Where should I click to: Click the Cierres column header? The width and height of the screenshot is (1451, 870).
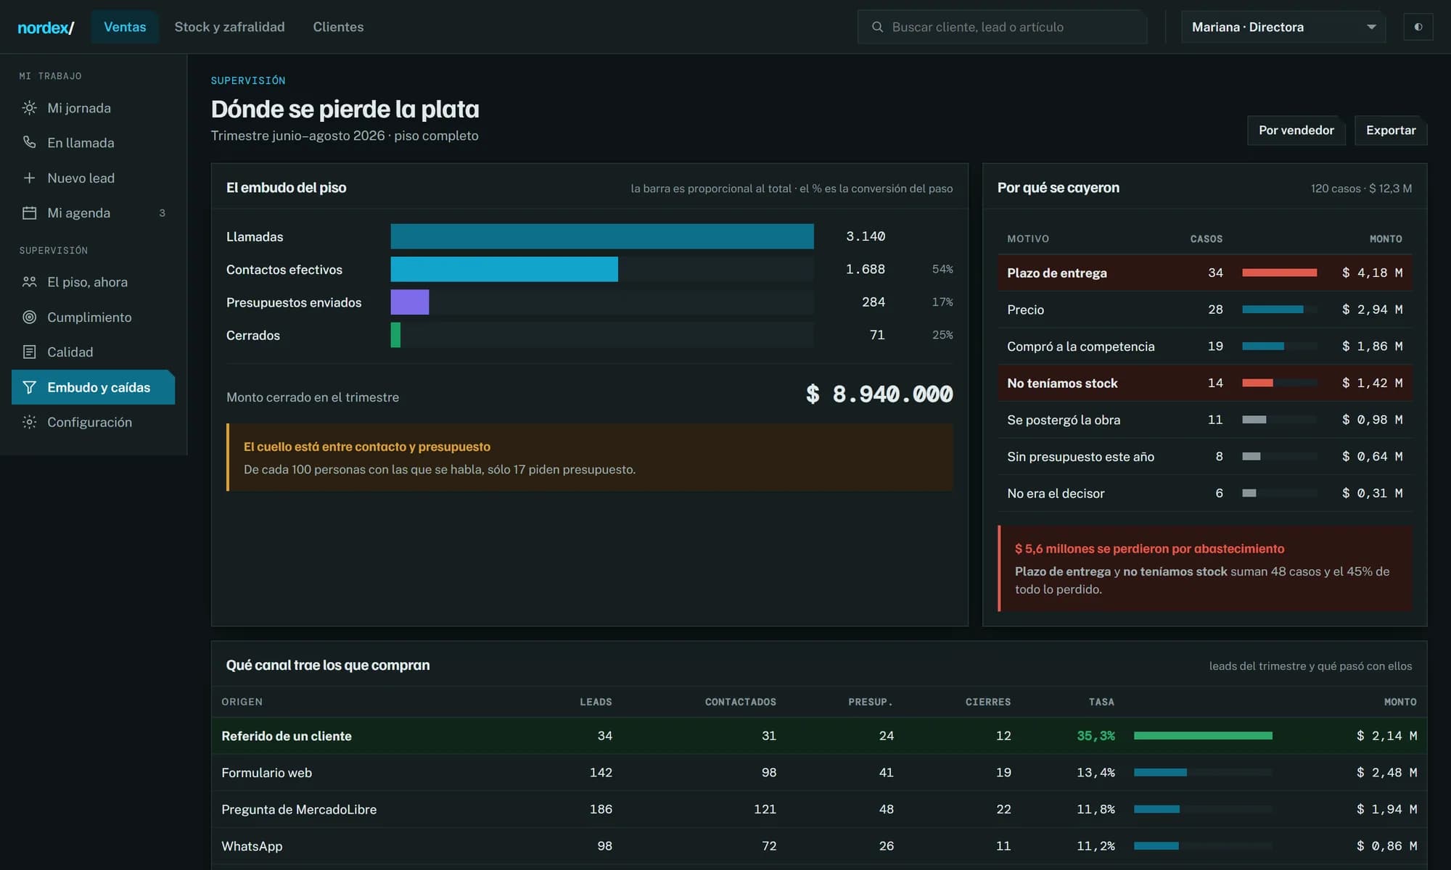coord(987,702)
